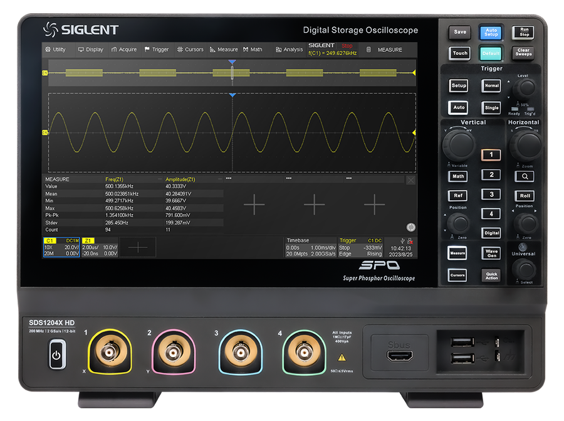Viewport: 564px width, 421px height.
Task: Toggle the Touch button
Action: tap(460, 53)
